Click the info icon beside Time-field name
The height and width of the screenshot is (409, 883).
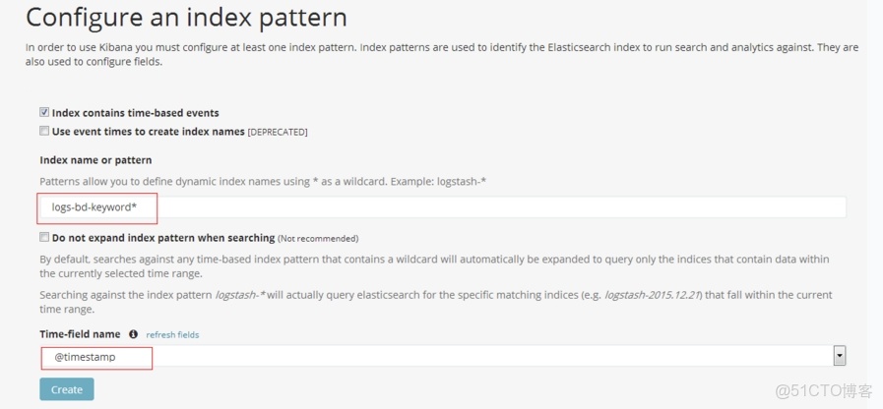click(x=134, y=334)
